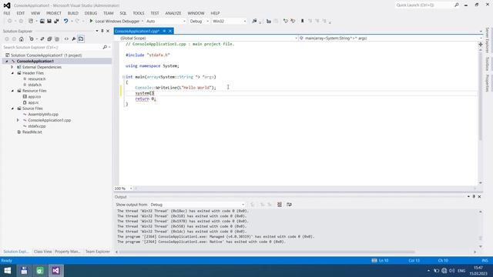
Task: Open the Auto debug type dropdown
Action: click(166, 21)
